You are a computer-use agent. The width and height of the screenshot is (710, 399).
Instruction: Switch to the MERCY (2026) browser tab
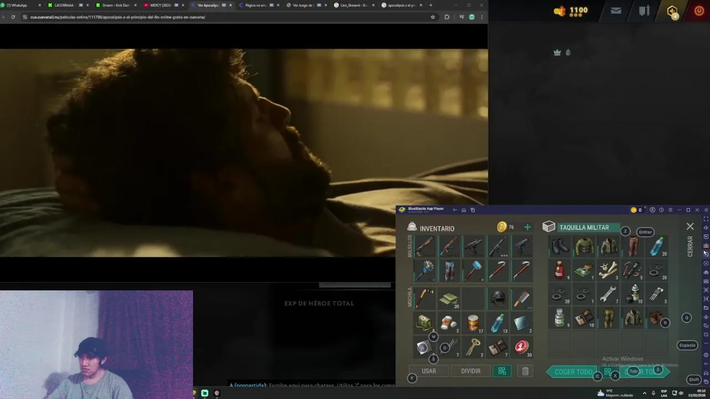(x=164, y=5)
